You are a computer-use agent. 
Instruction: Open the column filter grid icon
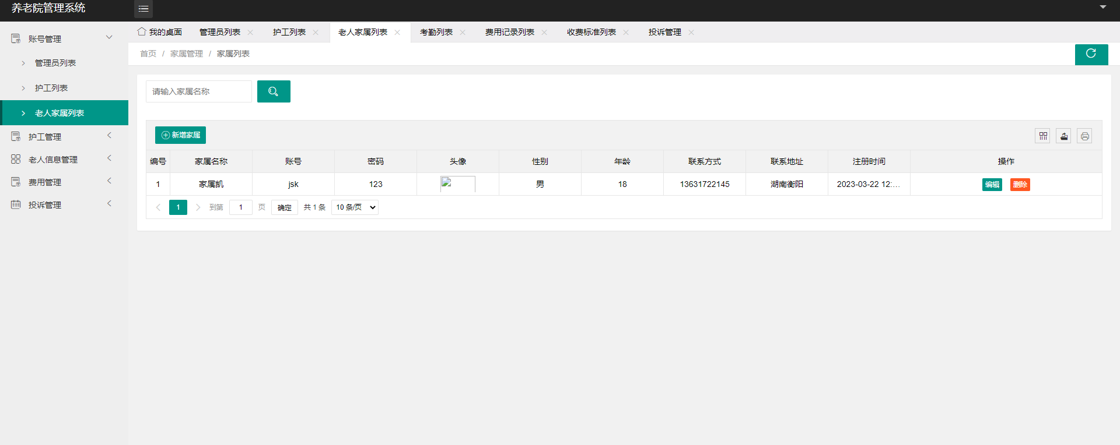(1043, 136)
